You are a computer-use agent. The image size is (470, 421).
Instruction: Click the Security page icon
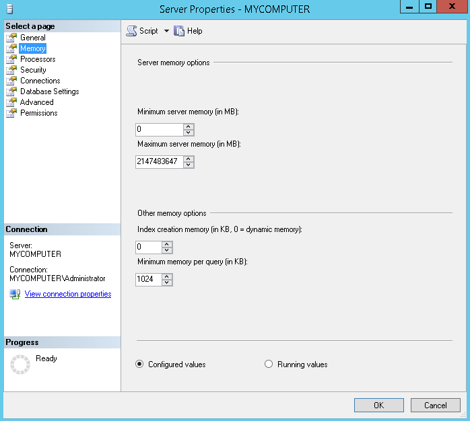click(x=11, y=70)
